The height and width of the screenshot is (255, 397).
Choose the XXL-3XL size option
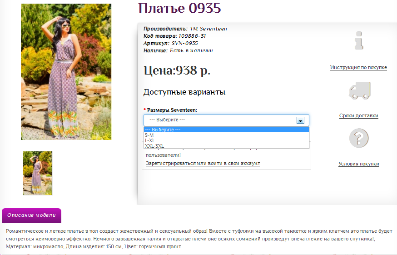(226, 146)
